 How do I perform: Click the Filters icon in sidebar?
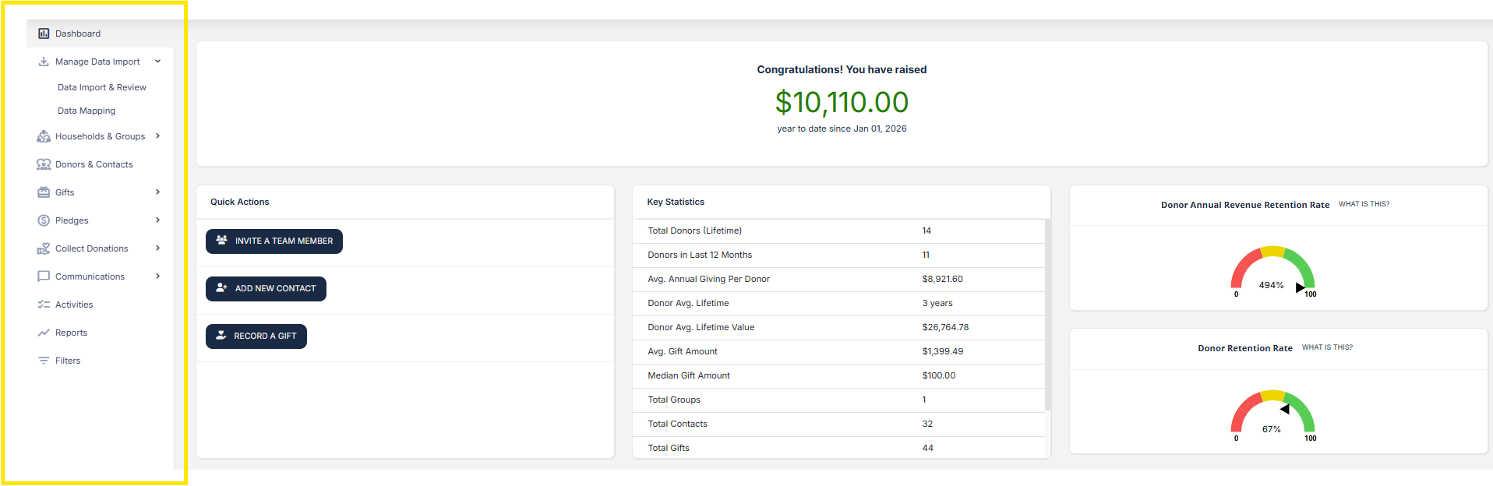tap(44, 361)
